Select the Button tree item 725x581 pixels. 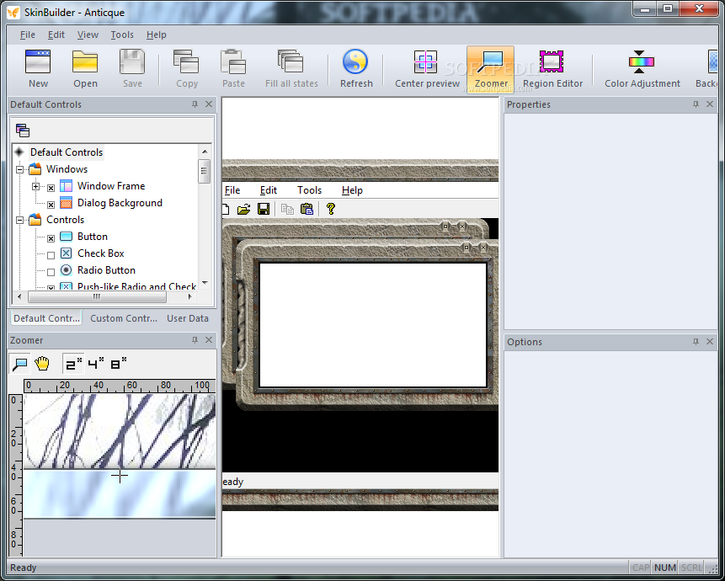tap(93, 237)
